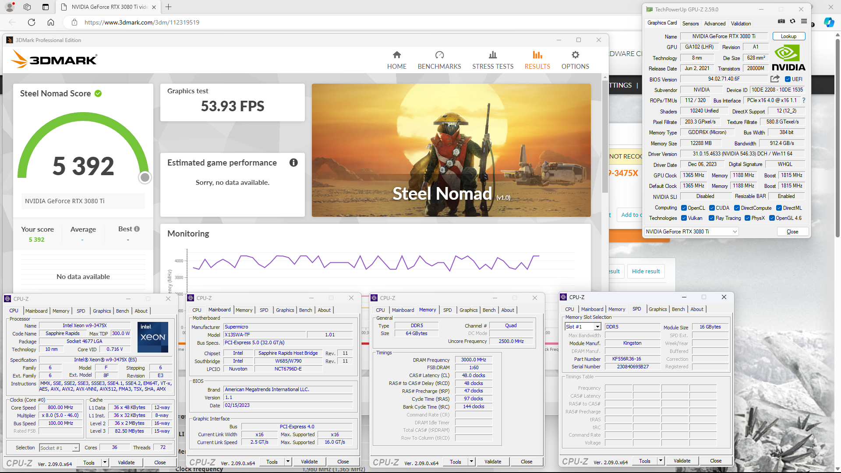Toggle OpenGL 4.6 checkbox in GPU-Z
Viewport: 841px width, 473px height.
(x=772, y=218)
